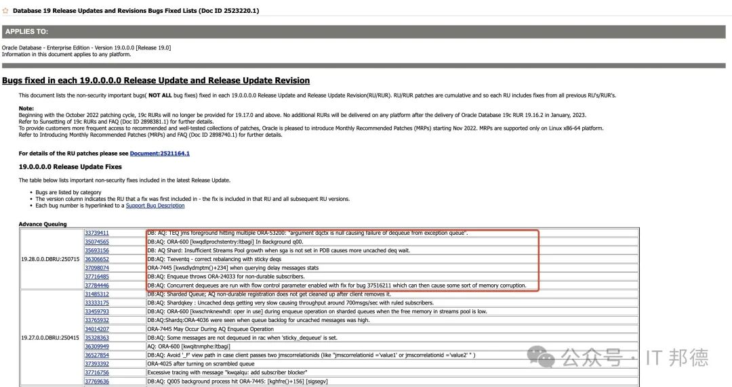Click the Shardq ORA-4036 queue backlog description
The height and width of the screenshot is (387, 732).
[x=259, y=320]
